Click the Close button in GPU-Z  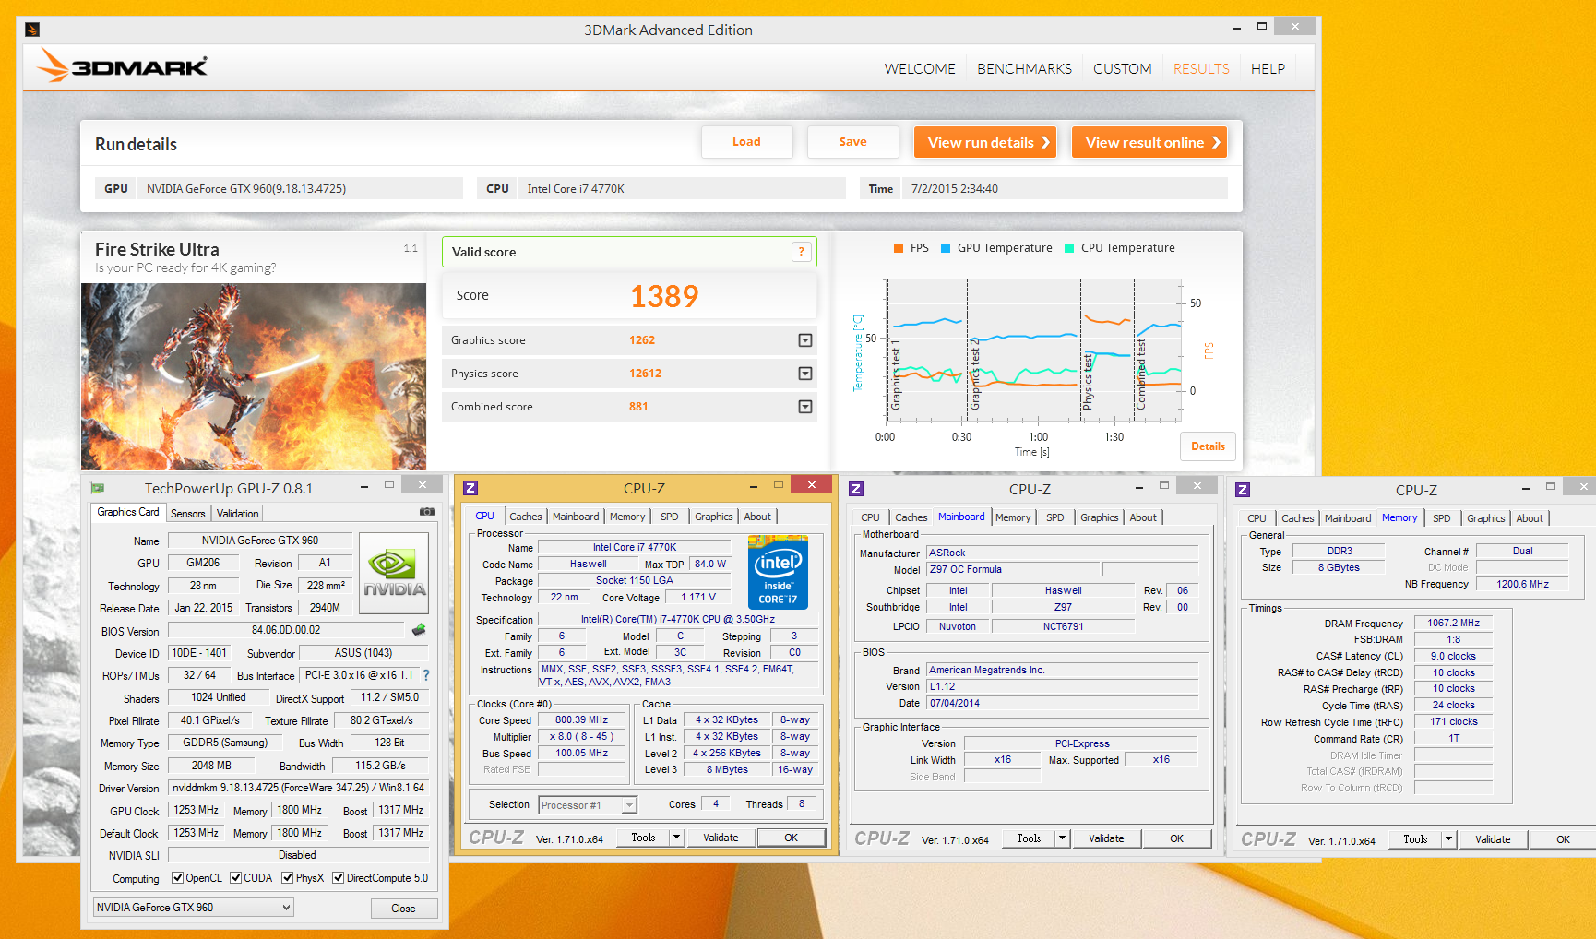point(403,909)
